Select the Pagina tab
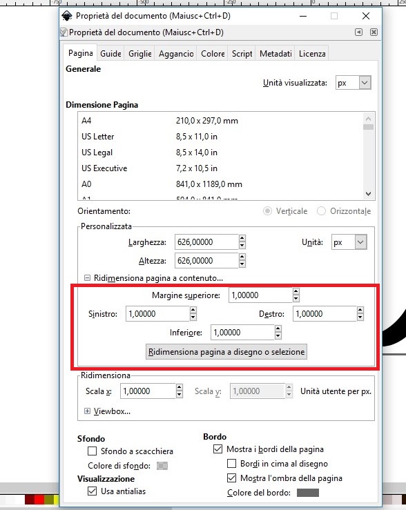The width and height of the screenshot is (406, 510). click(x=80, y=52)
